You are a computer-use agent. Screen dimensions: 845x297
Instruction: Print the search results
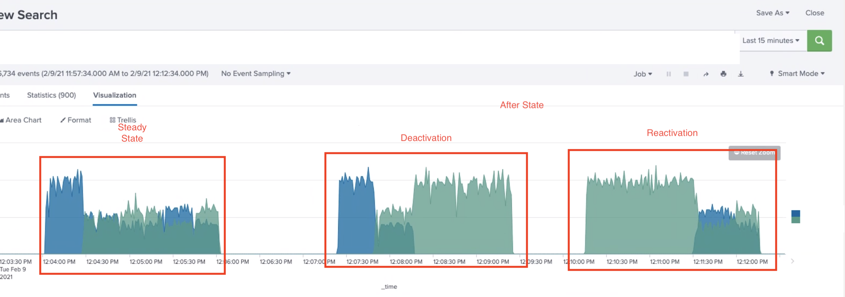pos(723,74)
